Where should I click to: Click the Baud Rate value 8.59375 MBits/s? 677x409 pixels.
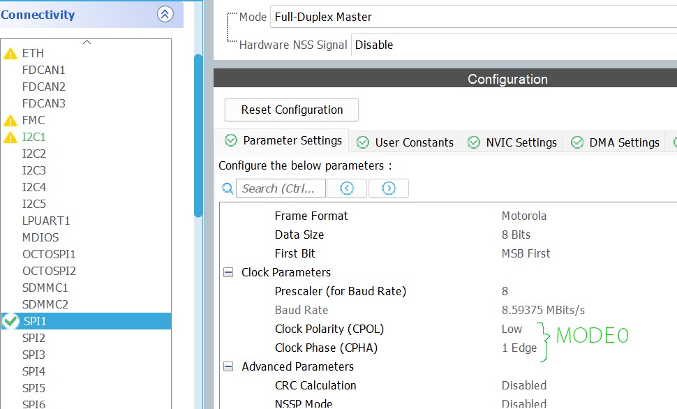543,310
